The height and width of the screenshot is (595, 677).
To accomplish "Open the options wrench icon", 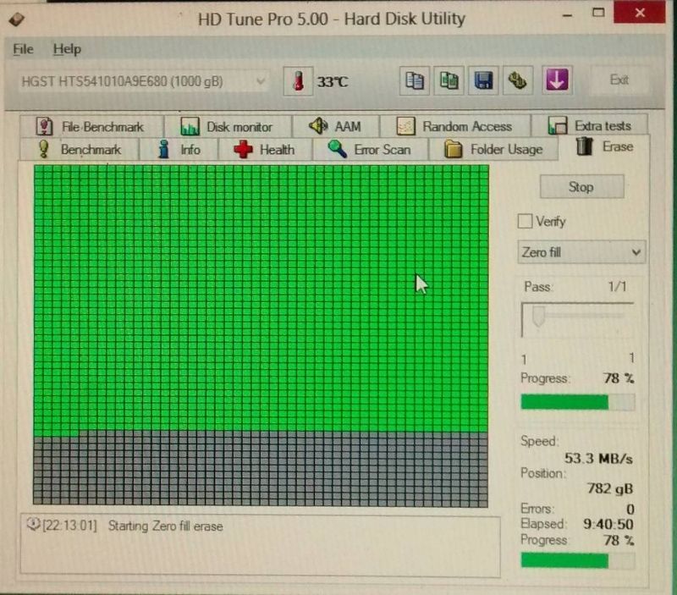I will [519, 80].
